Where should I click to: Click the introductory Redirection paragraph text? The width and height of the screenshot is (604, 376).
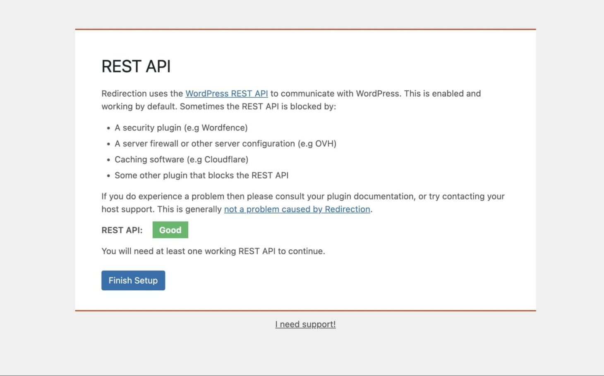pos(290,100)
